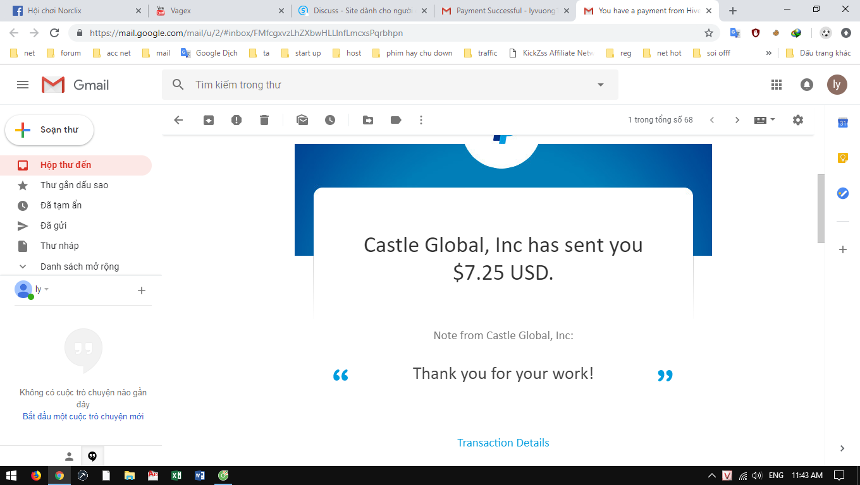Screen dimensions: 860x485
Task: Open the Move to folder icon
Action: [x=368, y=120]
